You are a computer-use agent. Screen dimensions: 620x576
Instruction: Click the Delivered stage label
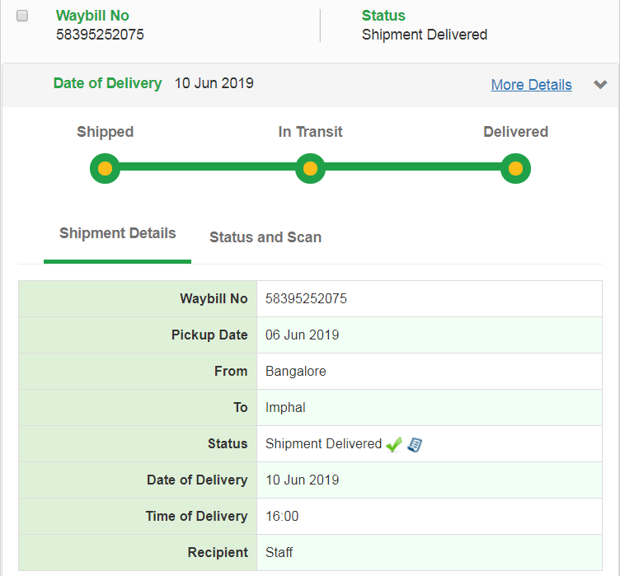pos(515,132)
